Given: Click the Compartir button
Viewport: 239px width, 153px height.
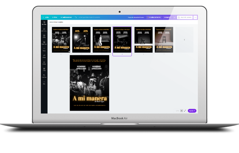Looking at the screenshot, I should tap(167, 17).
